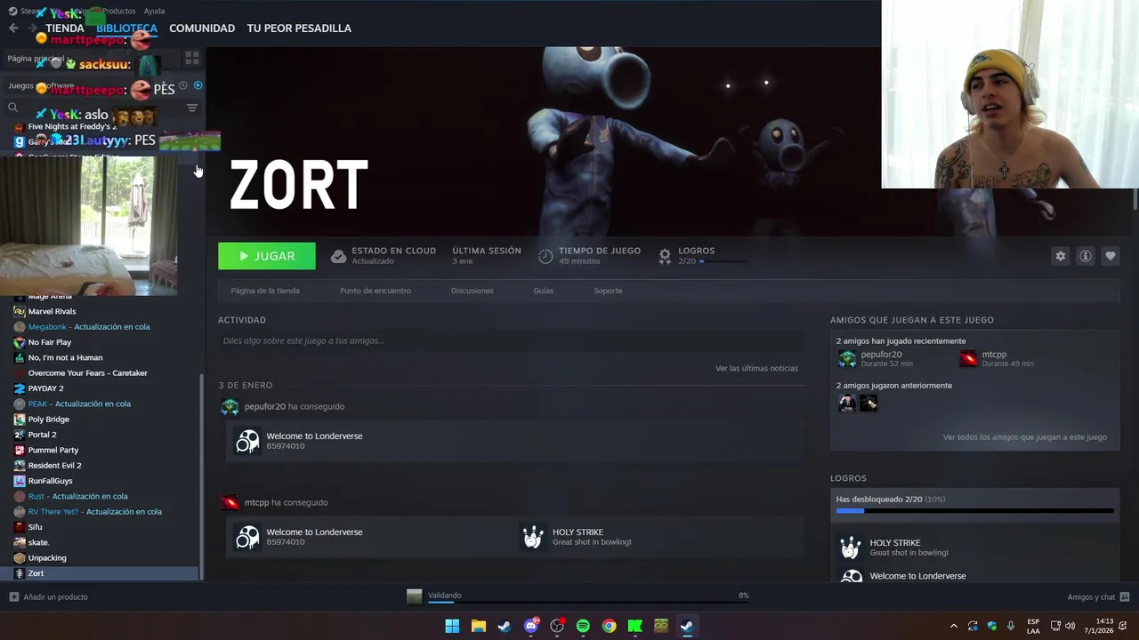
Task: Click the achievements progress bar in LOGROS panel
Action: click(974, 511)
